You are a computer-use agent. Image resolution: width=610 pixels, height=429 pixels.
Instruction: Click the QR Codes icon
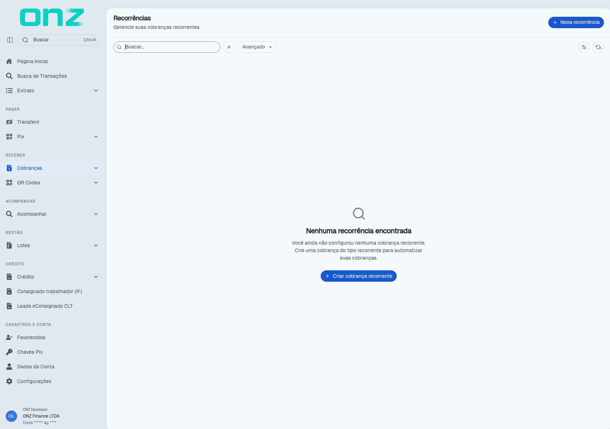[x=9, y=183]
